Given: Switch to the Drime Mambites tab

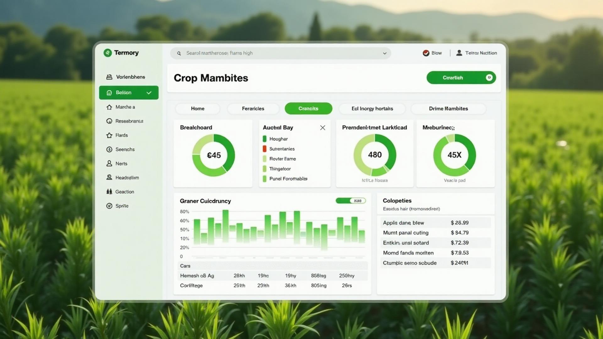Looking at the screenshot, I should point(448,109).
